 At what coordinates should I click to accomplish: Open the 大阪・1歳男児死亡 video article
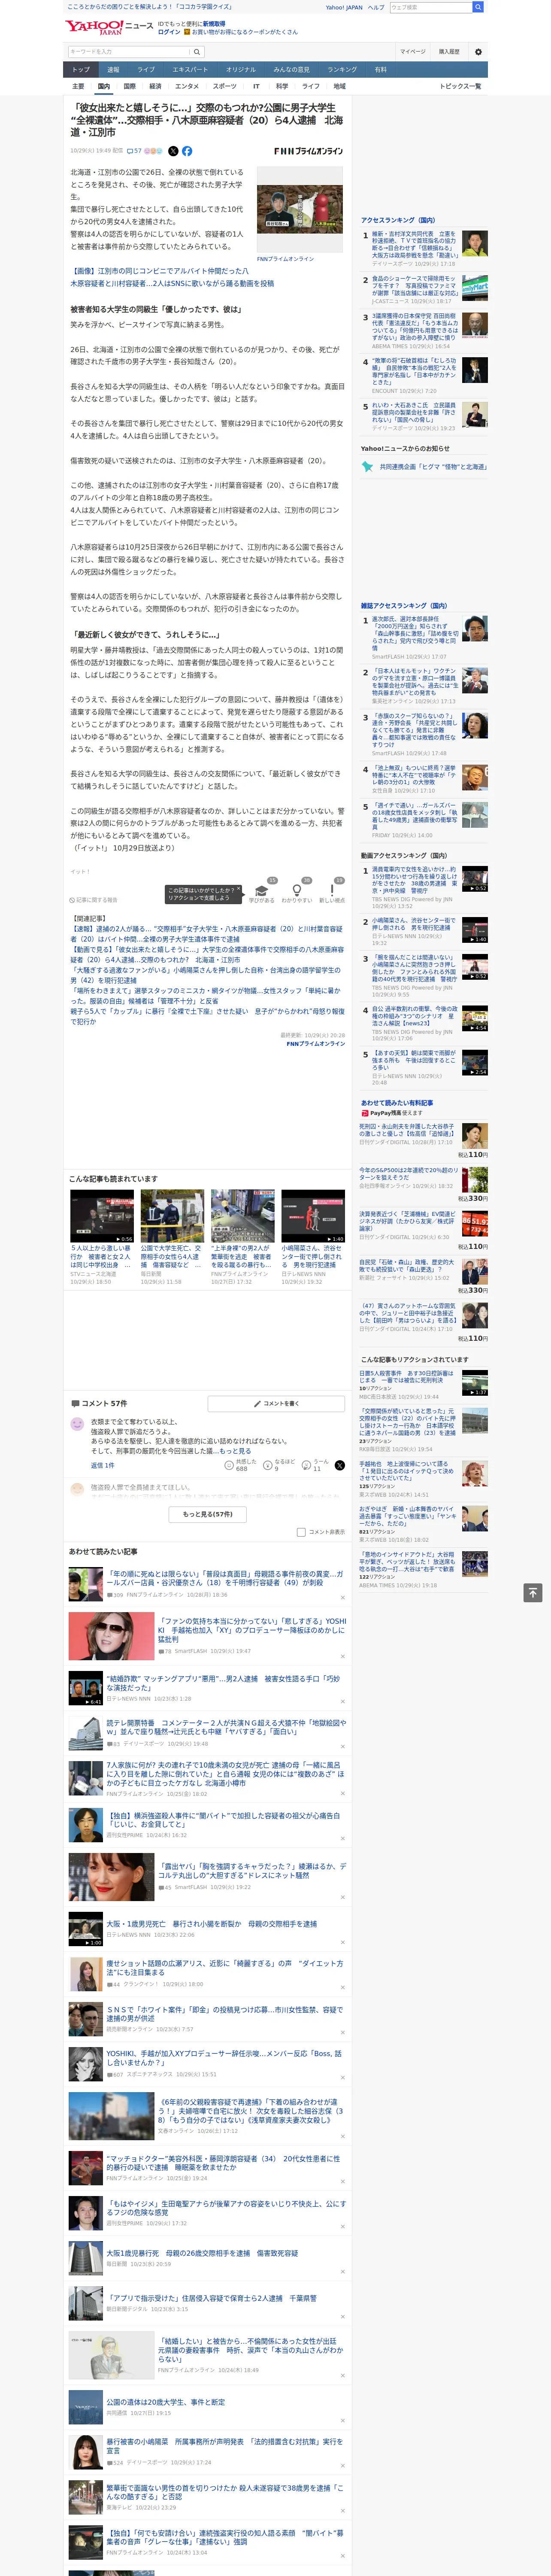[211, 1923]
